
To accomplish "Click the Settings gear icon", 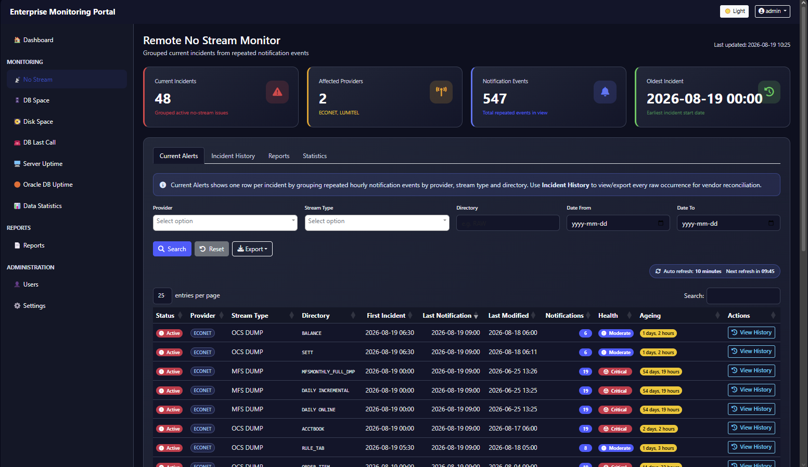I will coord(17,306).
